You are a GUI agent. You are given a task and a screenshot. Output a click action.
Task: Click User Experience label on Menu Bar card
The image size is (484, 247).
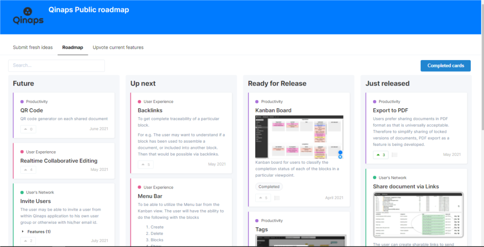(x=158, y=187)
